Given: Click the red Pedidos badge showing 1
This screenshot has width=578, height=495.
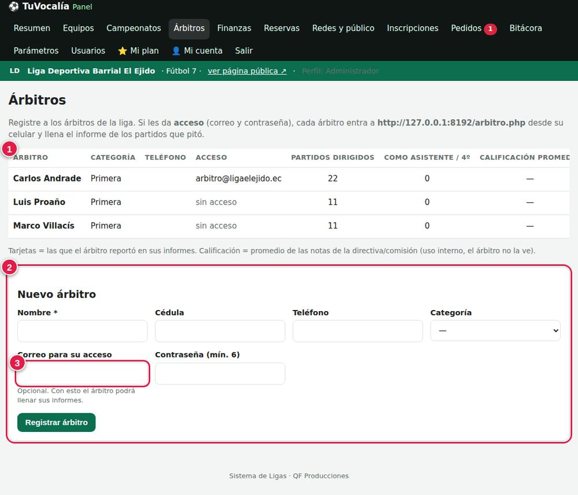Looking at the screenshot, I should [x=490, y=29].
